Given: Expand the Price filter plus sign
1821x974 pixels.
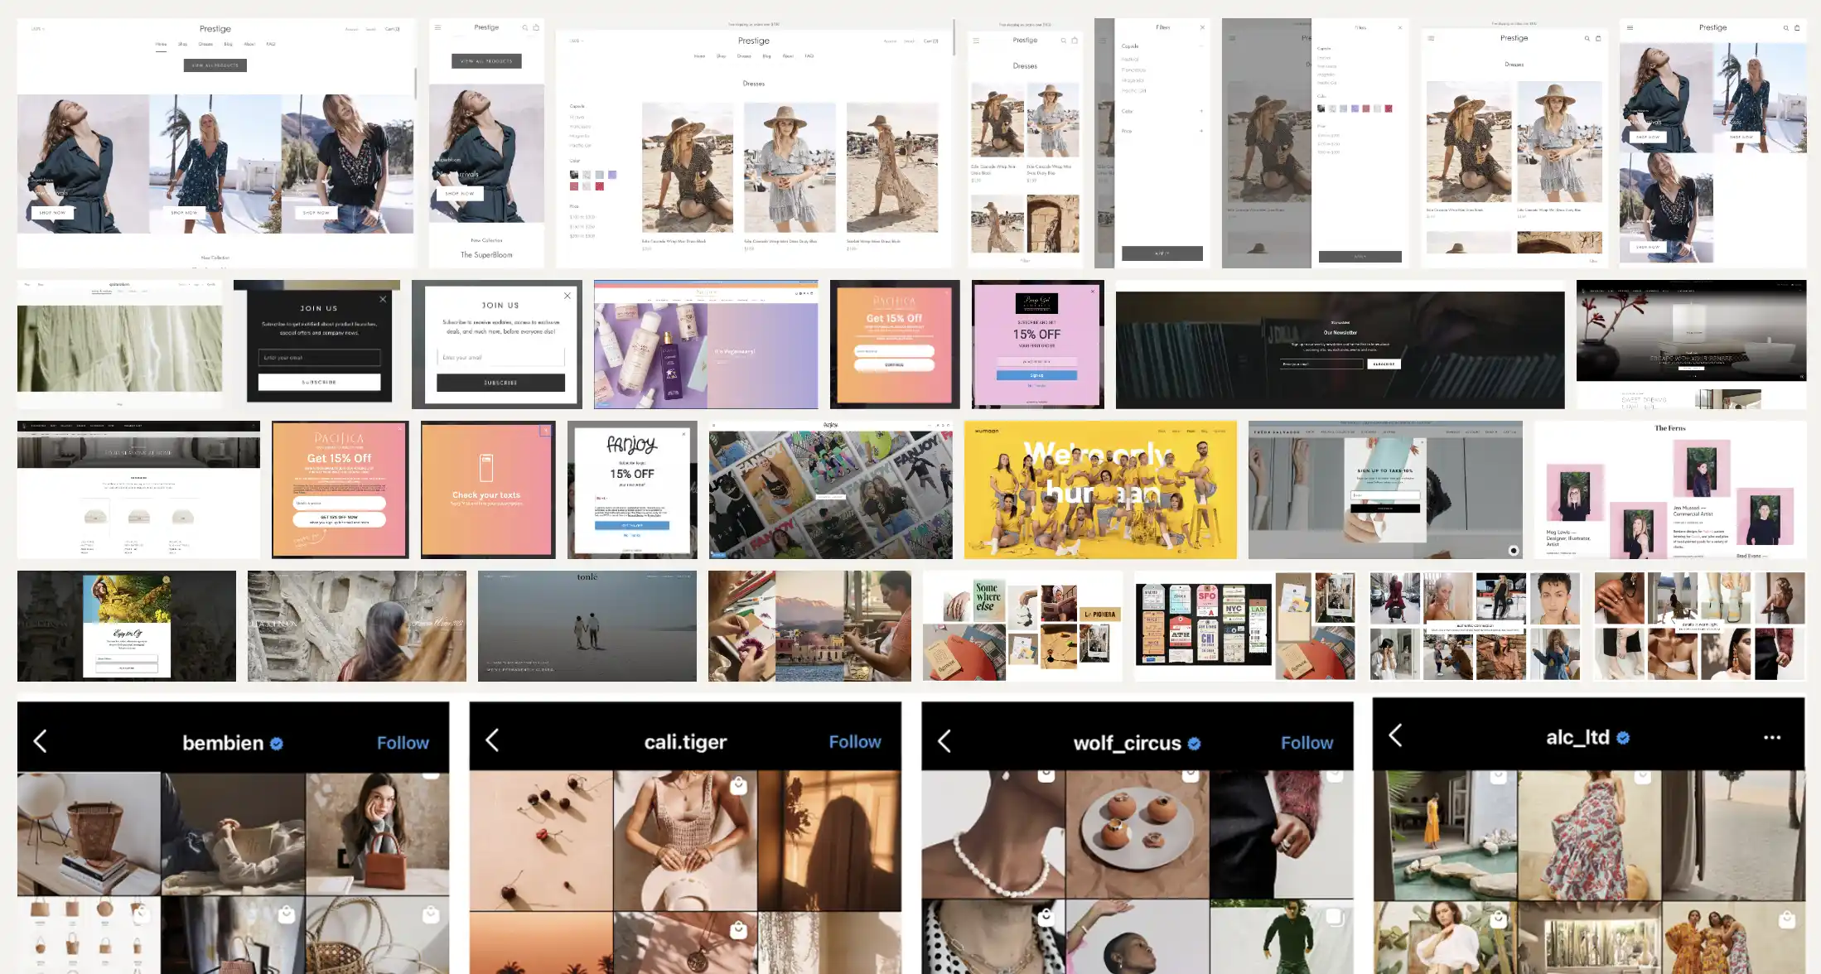Looking at the screenshot, I should 1200,131.
